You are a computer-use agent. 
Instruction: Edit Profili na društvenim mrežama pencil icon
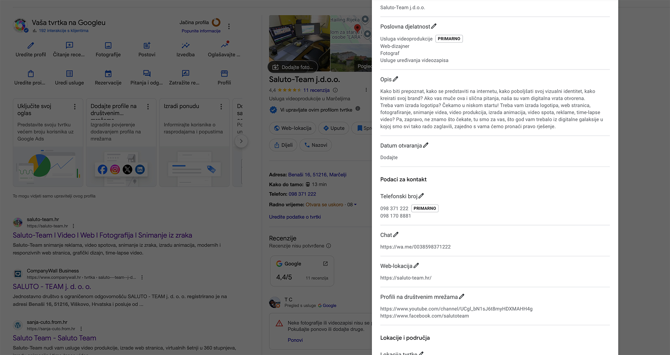point(462,297)
